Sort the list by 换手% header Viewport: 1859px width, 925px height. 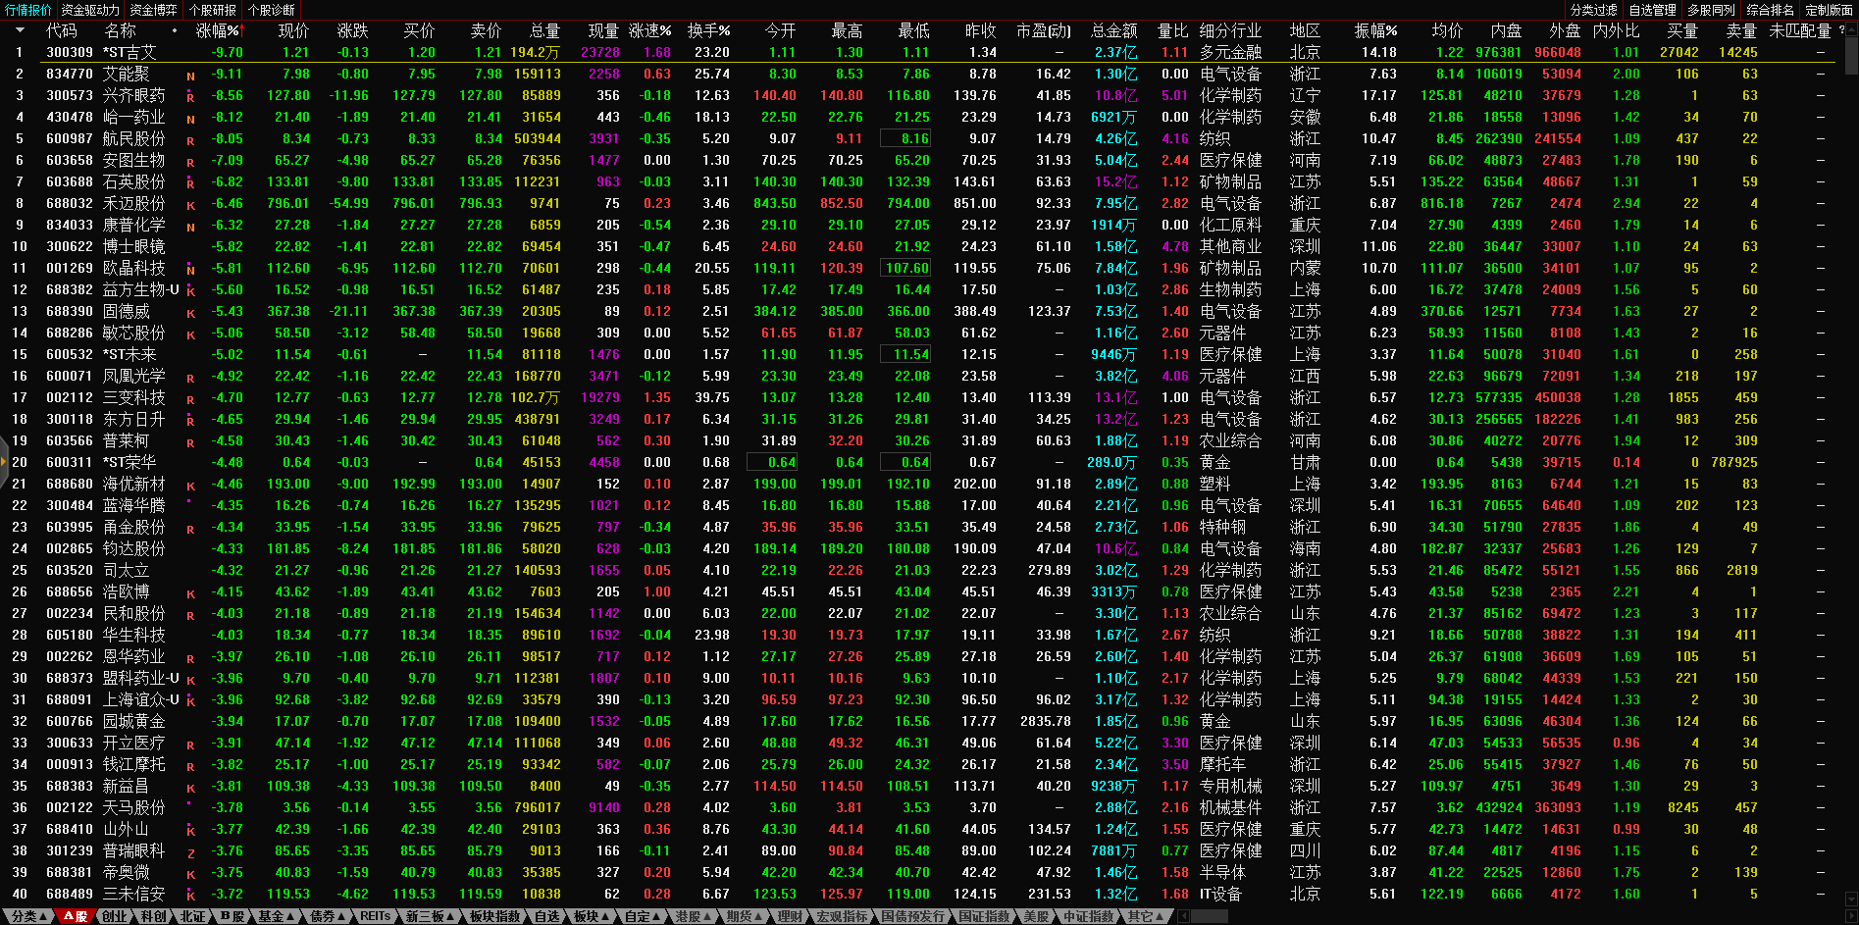(707, 30)
